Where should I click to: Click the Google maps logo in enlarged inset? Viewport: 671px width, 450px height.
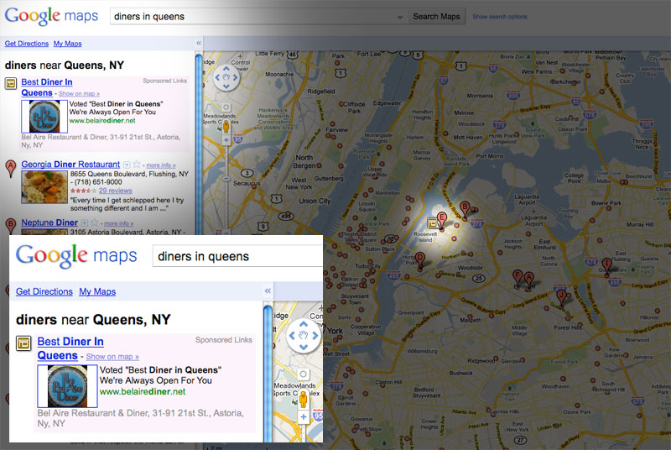click(x=76, y=255)
